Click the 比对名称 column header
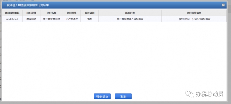This screenshot has width=231, height=104. (x=52, y=13)
